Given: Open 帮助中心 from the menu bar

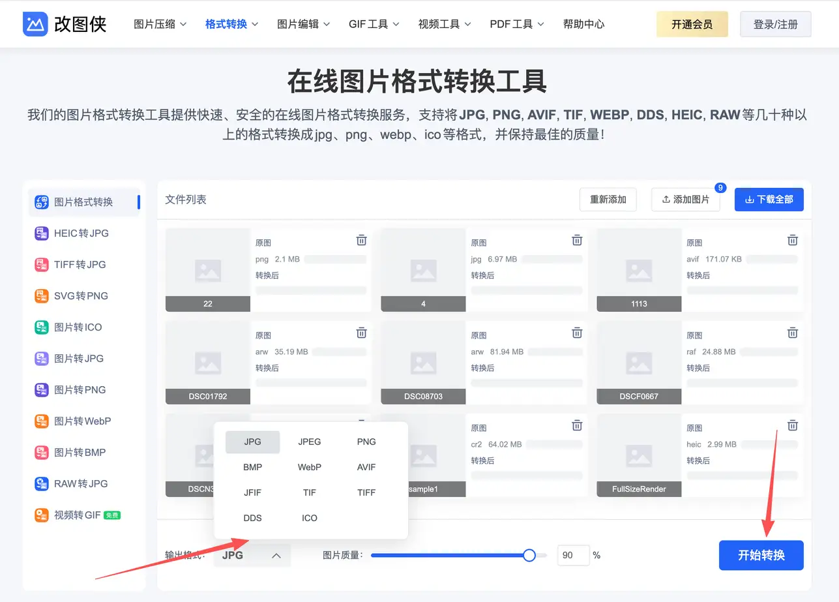Looking at the screenshot, I should [x=583, y=23].
